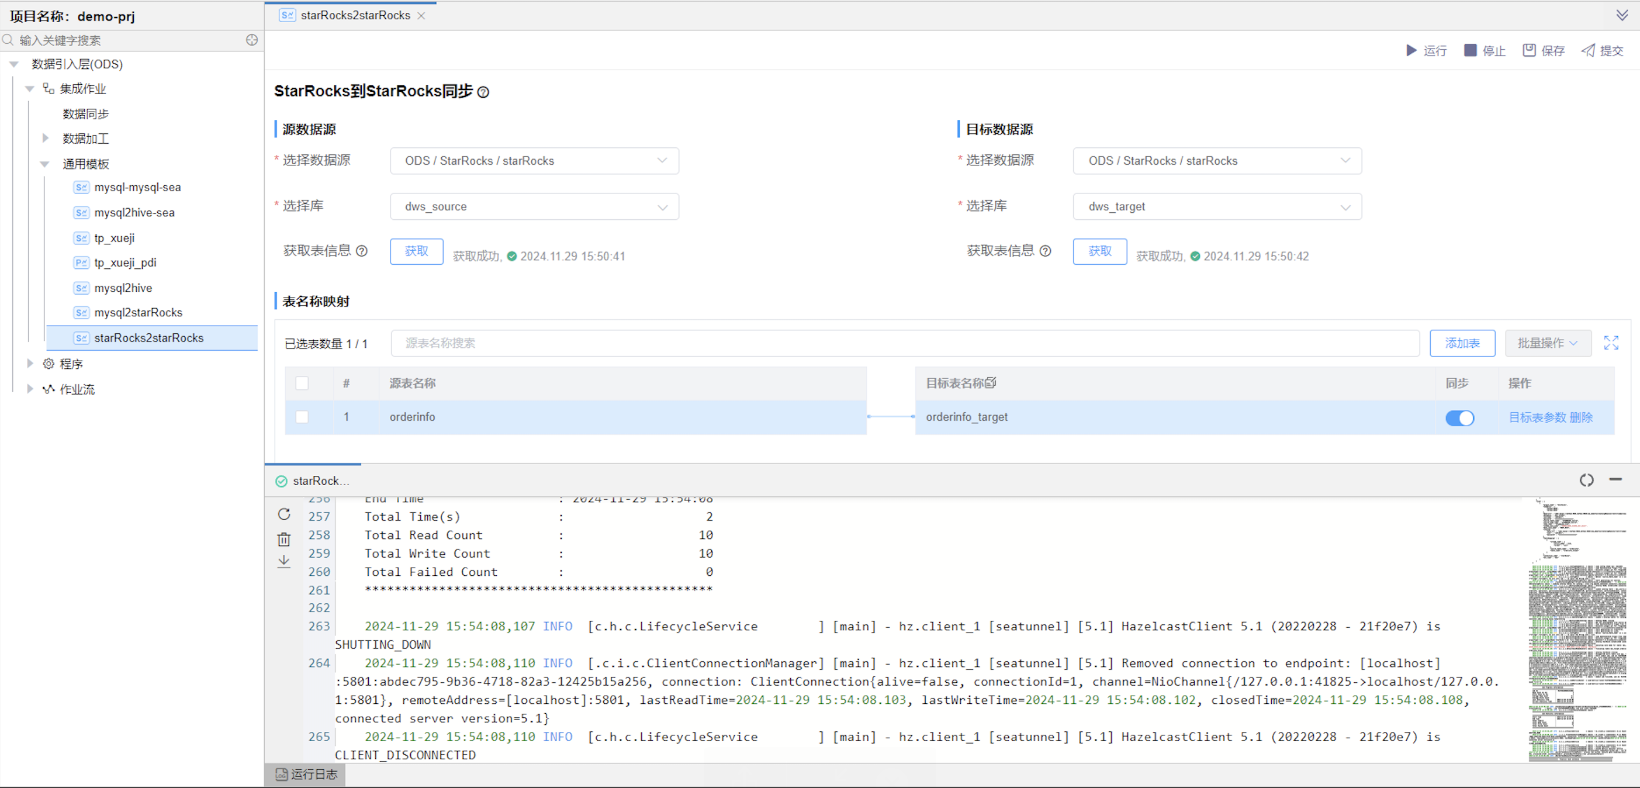1640x788 pixels.
Task: Click the source table name search field
Action: pyautogui.click(x=904, y=343)
